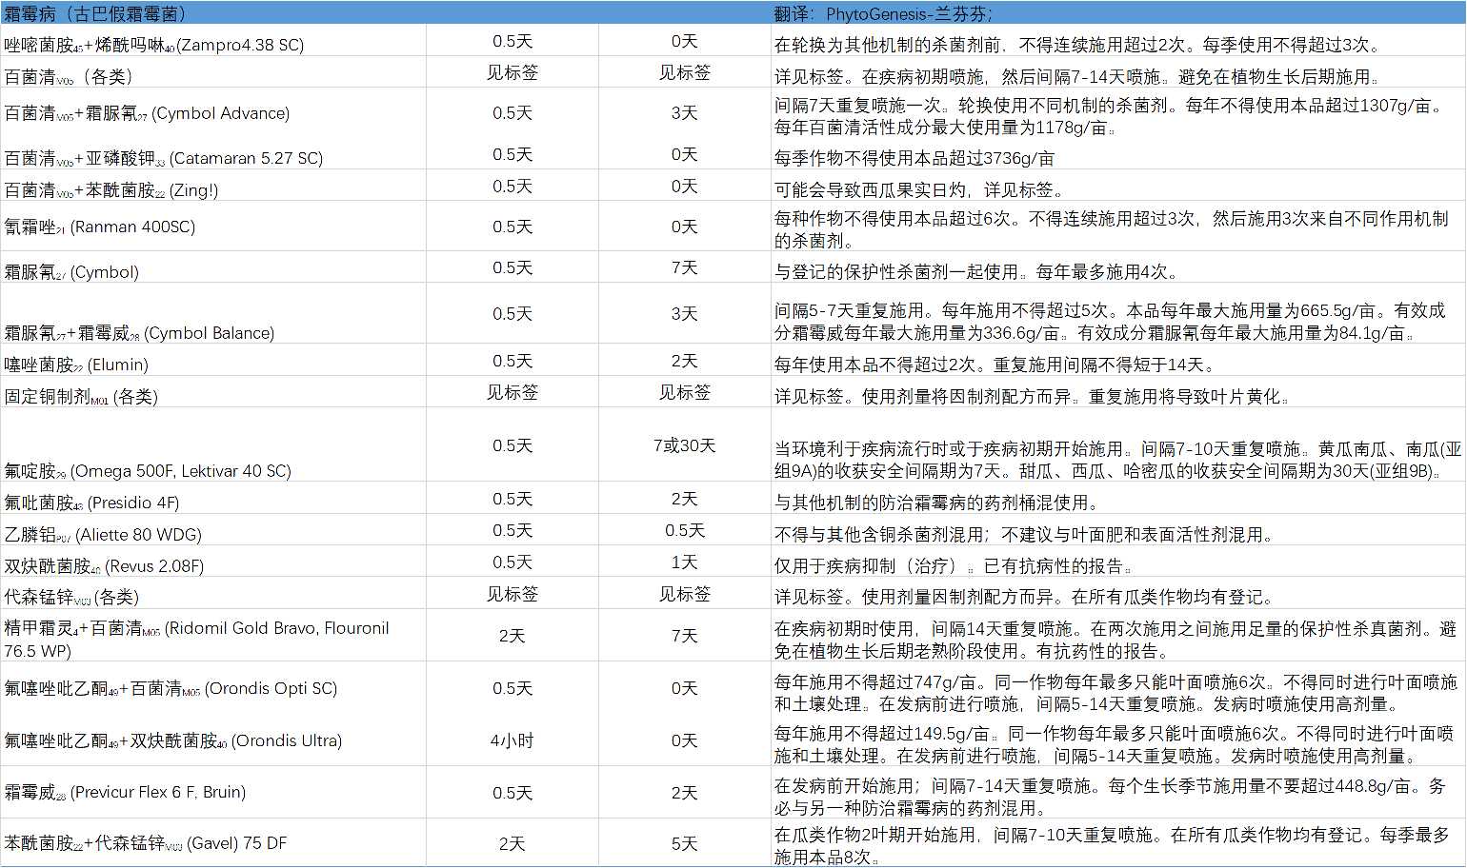
Task: Select the Cymbol Advance product name cell
Action: pos(147,113)
